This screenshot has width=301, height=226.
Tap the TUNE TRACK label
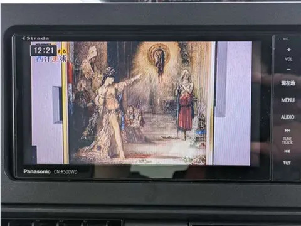[x=287, y=141]
